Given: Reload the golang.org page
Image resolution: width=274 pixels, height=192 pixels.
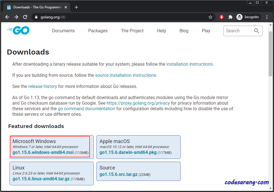Looking at the screenshot, I should [x=25, y=17].
